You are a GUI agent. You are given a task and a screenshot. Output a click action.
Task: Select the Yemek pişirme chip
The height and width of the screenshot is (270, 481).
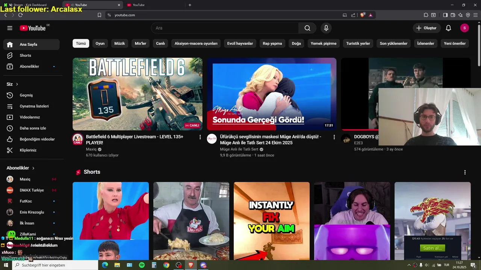(324, 43)
